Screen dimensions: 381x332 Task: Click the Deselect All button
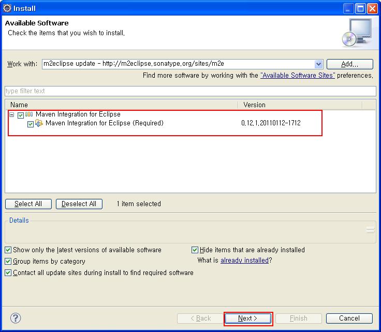pyautogui.click(x=79, y=204)
